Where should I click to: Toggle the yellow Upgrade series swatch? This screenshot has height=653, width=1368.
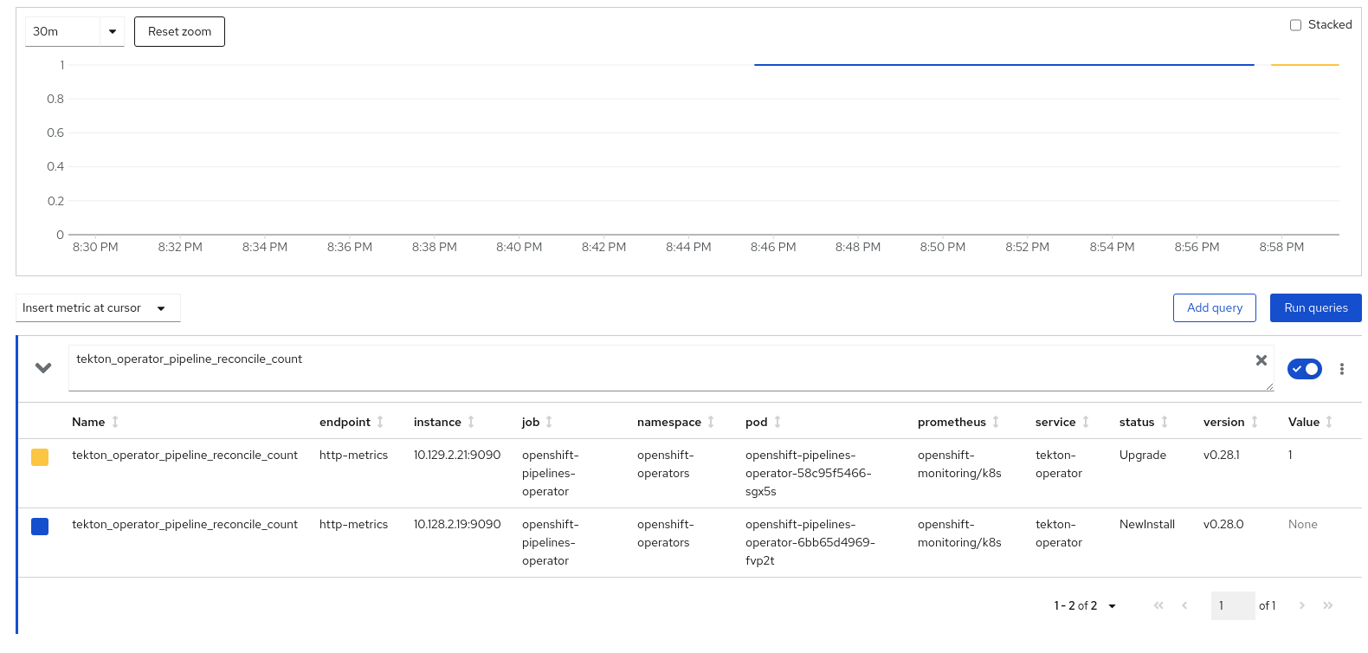[40, 457]
